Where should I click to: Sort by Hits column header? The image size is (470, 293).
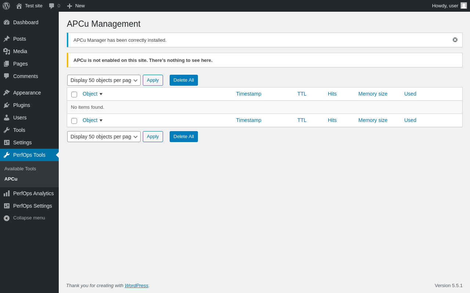click(x=332, y=94)
